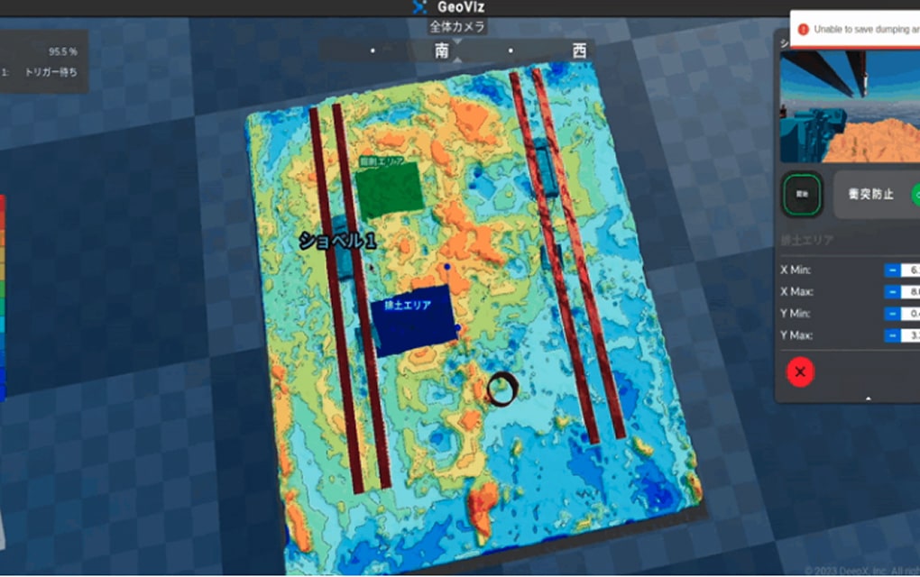Decrease the X Max value
The image size is (920, 577).
891,291
